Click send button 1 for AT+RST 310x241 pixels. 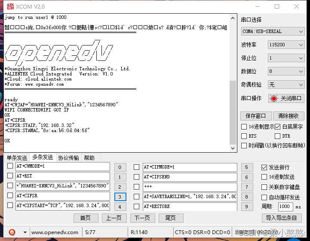click(120, 177)
